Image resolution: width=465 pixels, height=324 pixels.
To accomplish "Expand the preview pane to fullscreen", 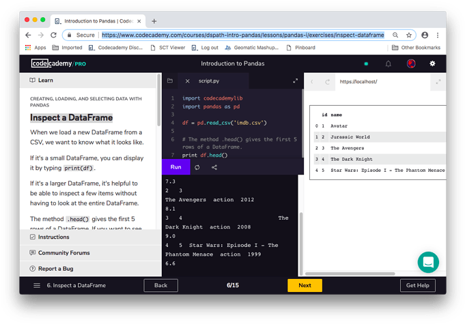I will pyautogui.click(x=438, y=82).
